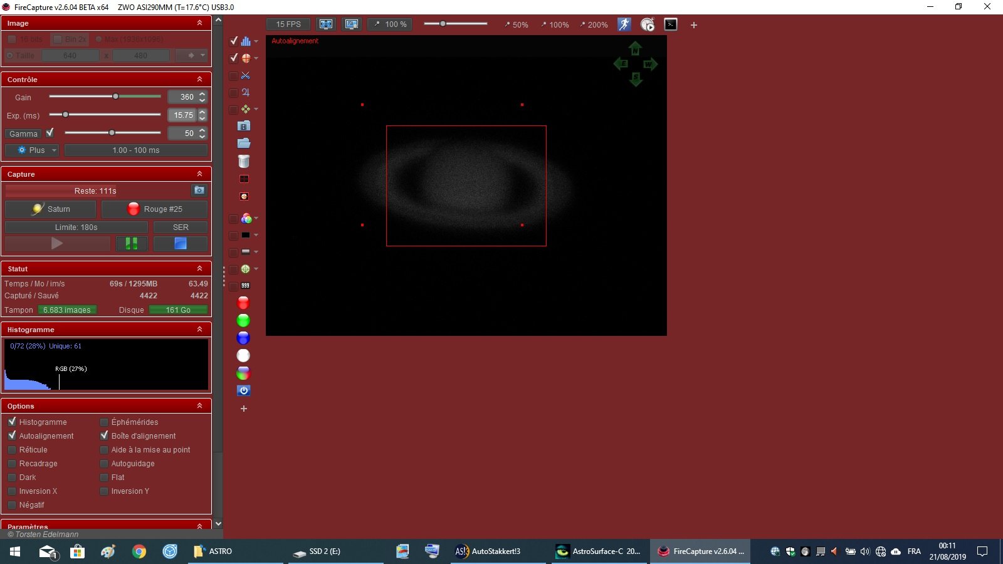This screenshot has height=564, width=1003.
Task: Enable the Dark option
Action: (12, 478)
